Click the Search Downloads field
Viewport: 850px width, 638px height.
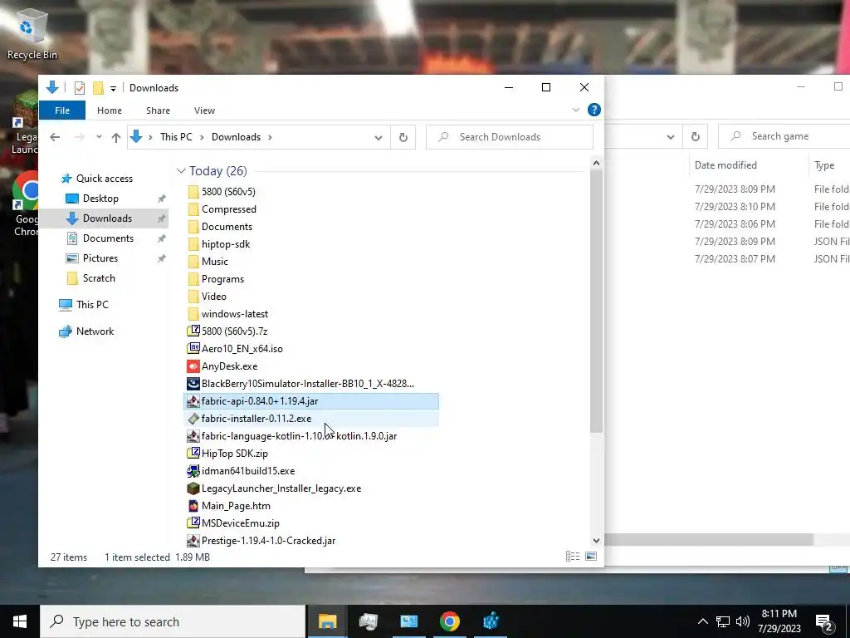point(510,137)
